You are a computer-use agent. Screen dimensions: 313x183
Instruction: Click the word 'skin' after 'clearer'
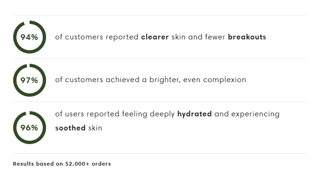tap(179, 37)
